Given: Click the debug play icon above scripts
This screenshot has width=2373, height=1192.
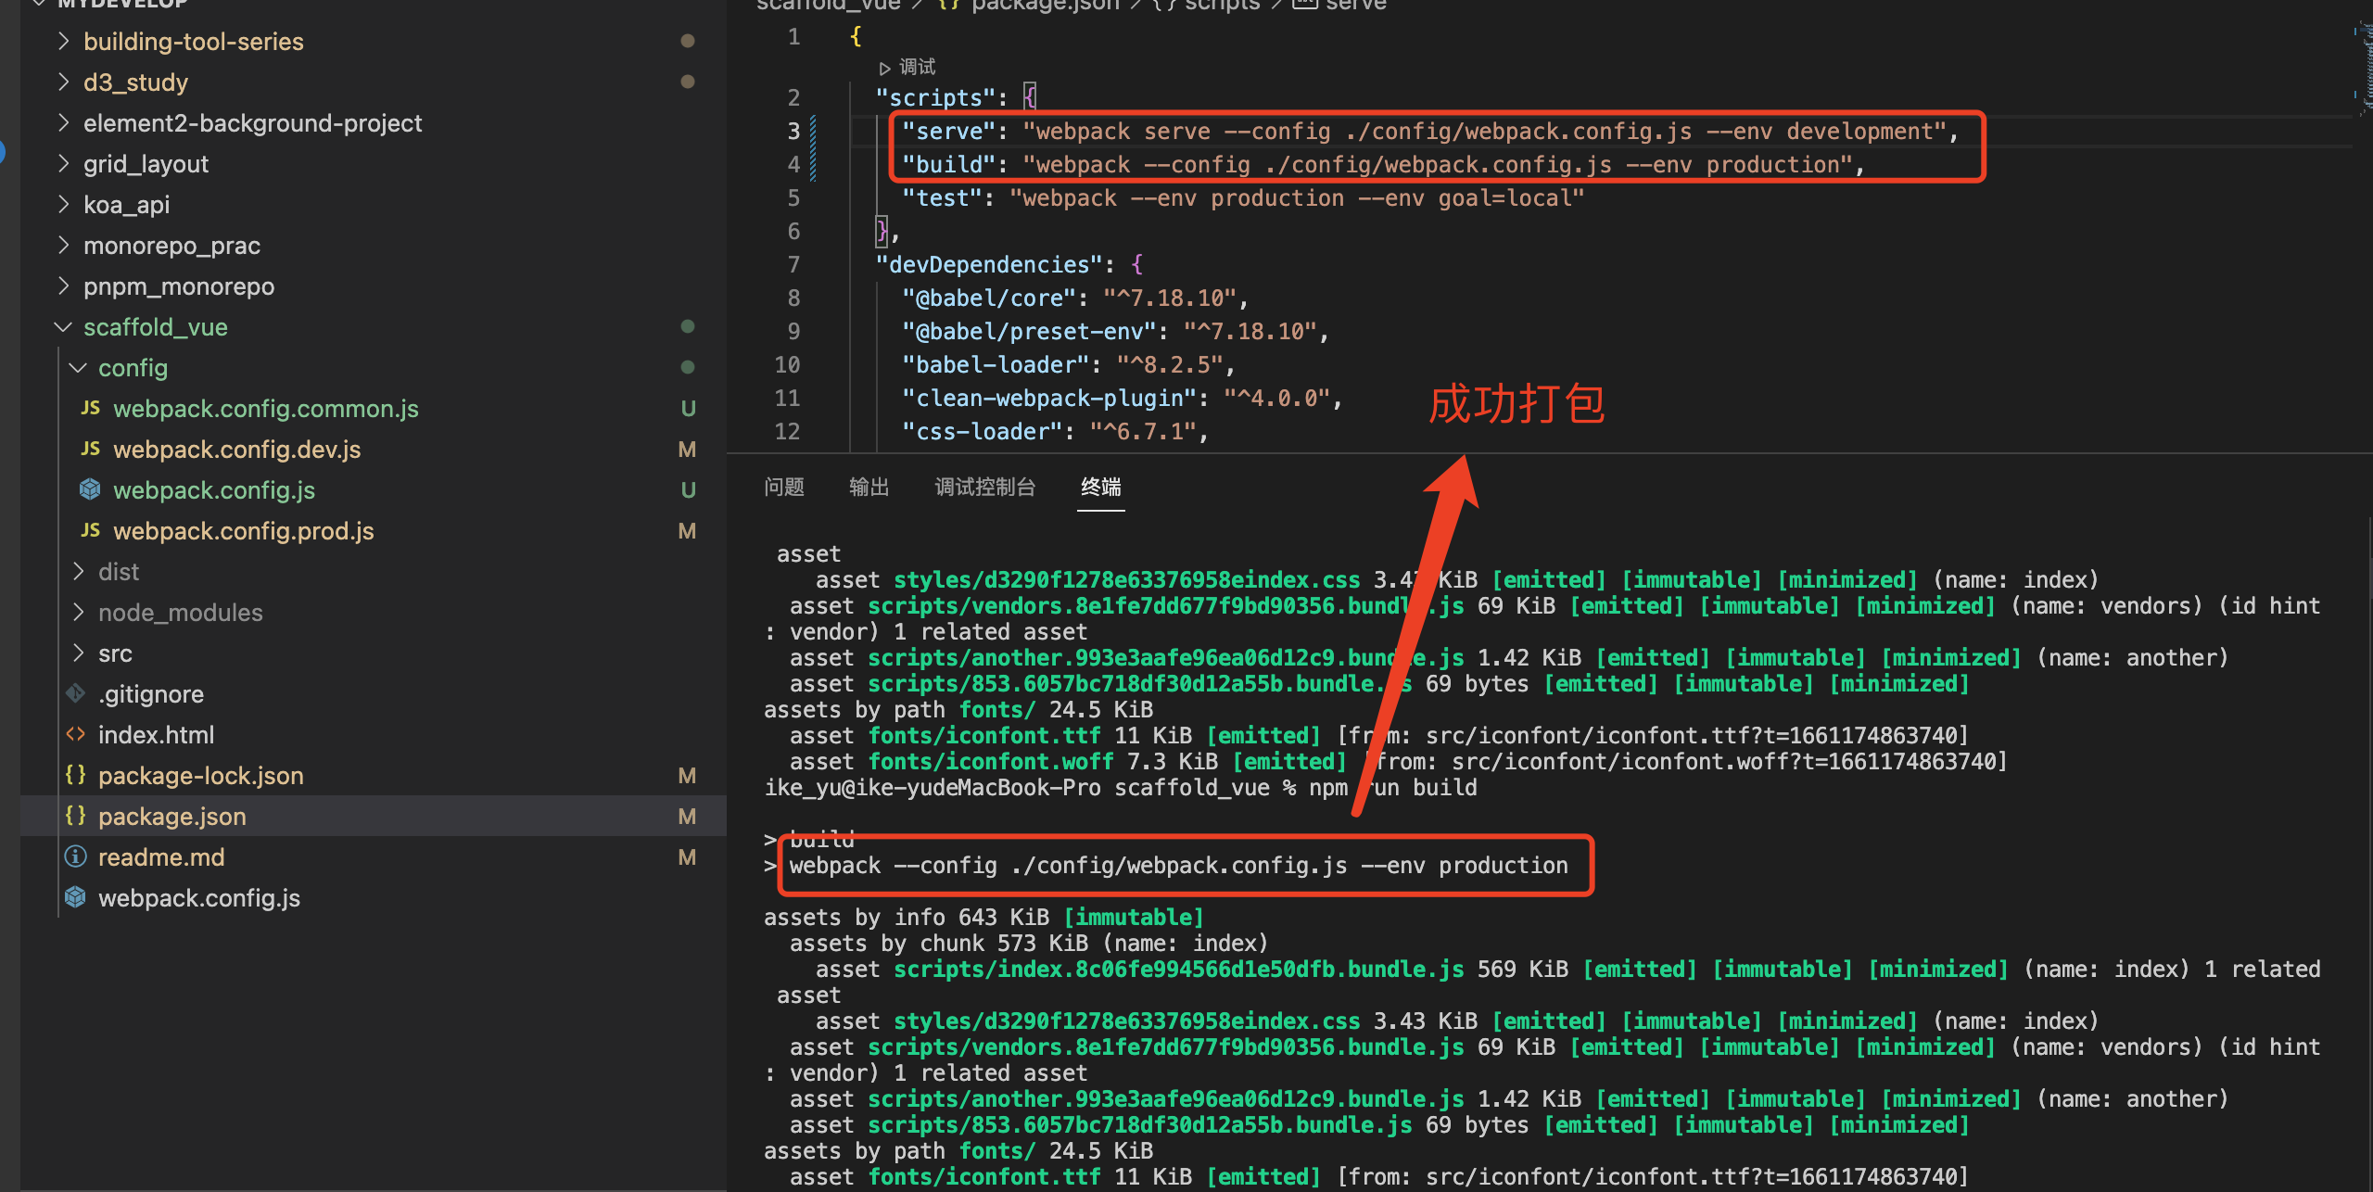Looking at the screenshot, I should [x=884, y=68].
